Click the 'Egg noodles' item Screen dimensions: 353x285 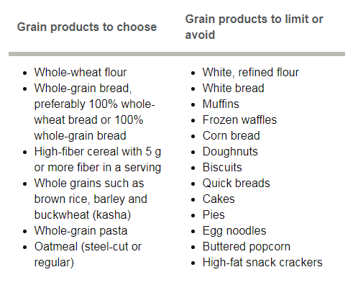234,230
